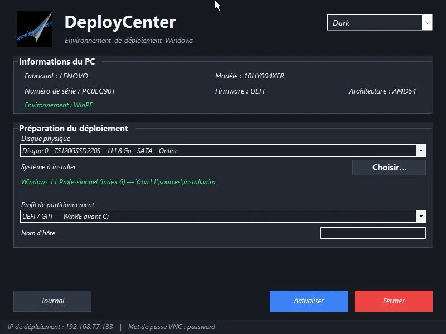The image size is (446, 334).
Task: Open the partitioning profile combo box
Action: [222, 217]
